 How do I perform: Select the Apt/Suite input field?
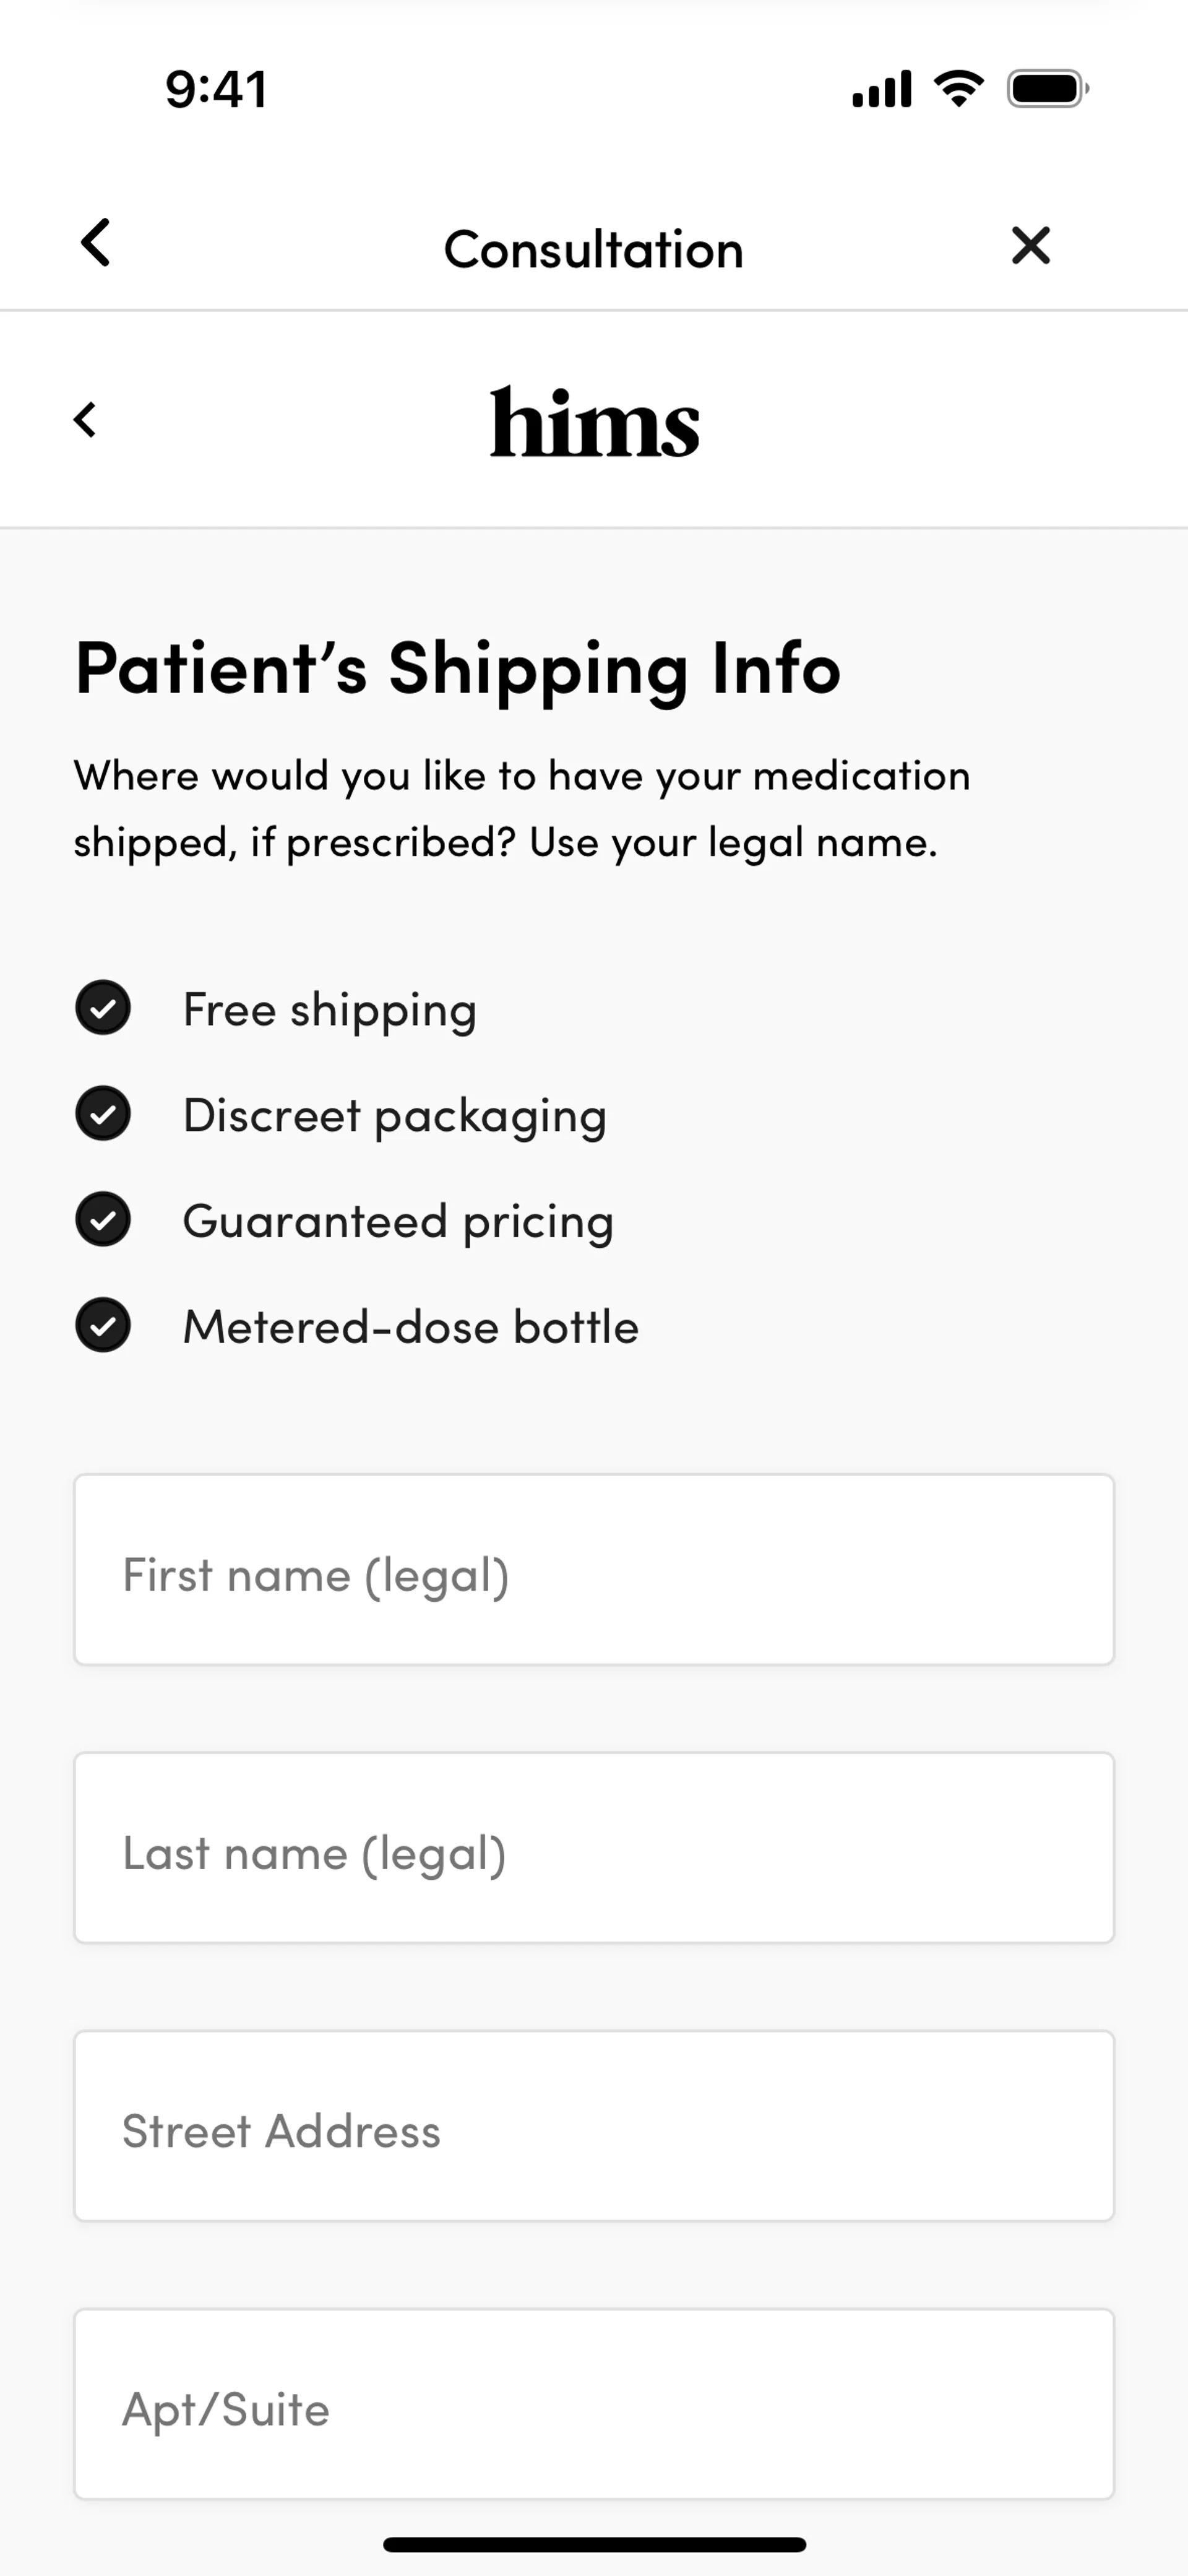[594, 2404]
